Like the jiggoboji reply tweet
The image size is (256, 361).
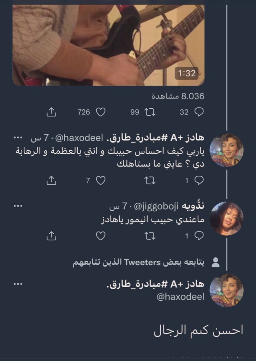point(101,236)
